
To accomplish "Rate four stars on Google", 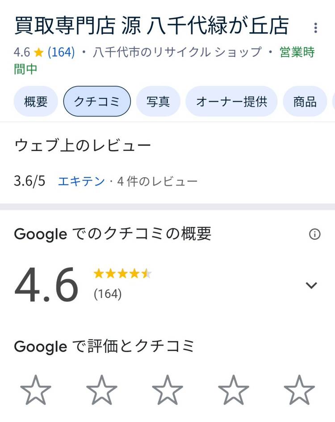I will 233,390.
